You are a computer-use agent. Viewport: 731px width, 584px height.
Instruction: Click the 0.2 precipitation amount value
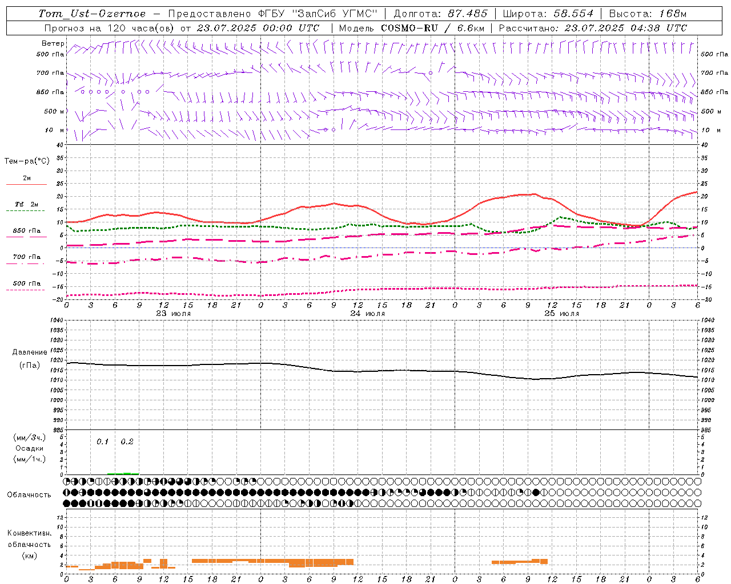(x=127, y=442)
